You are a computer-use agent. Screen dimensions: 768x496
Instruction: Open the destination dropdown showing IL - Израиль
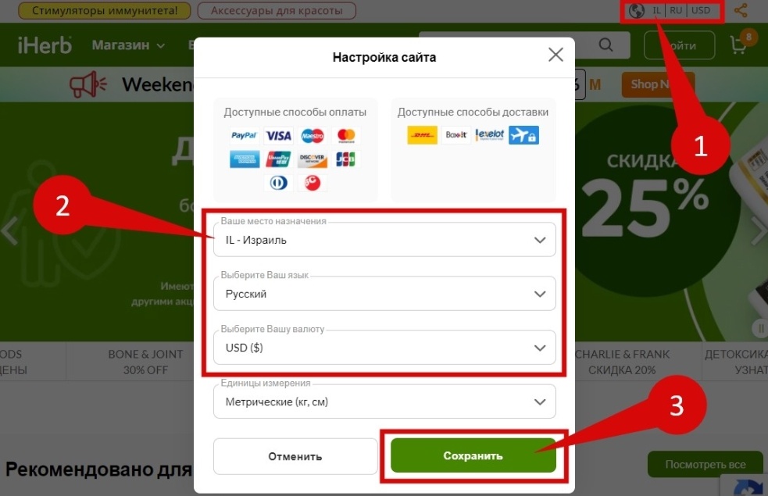coord(384,240)
